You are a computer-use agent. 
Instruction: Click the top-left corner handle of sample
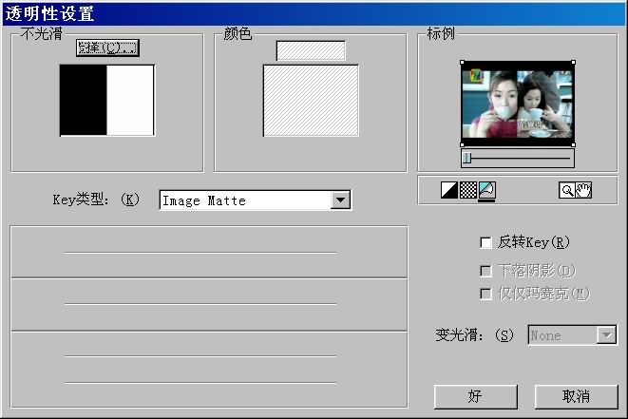[x=462, y=63]
